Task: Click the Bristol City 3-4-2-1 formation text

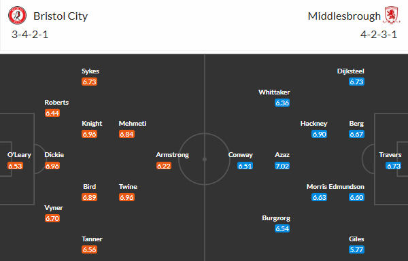Action: [x=30, y=34]
